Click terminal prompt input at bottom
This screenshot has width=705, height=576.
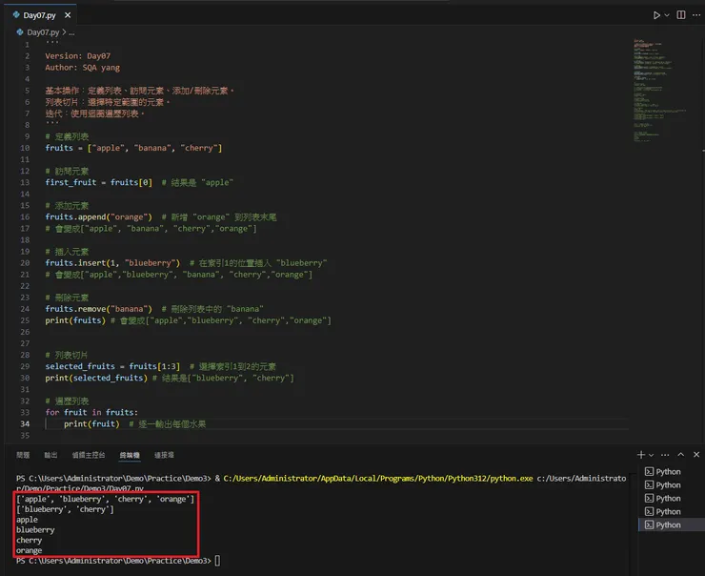click(x=217, y=561)
